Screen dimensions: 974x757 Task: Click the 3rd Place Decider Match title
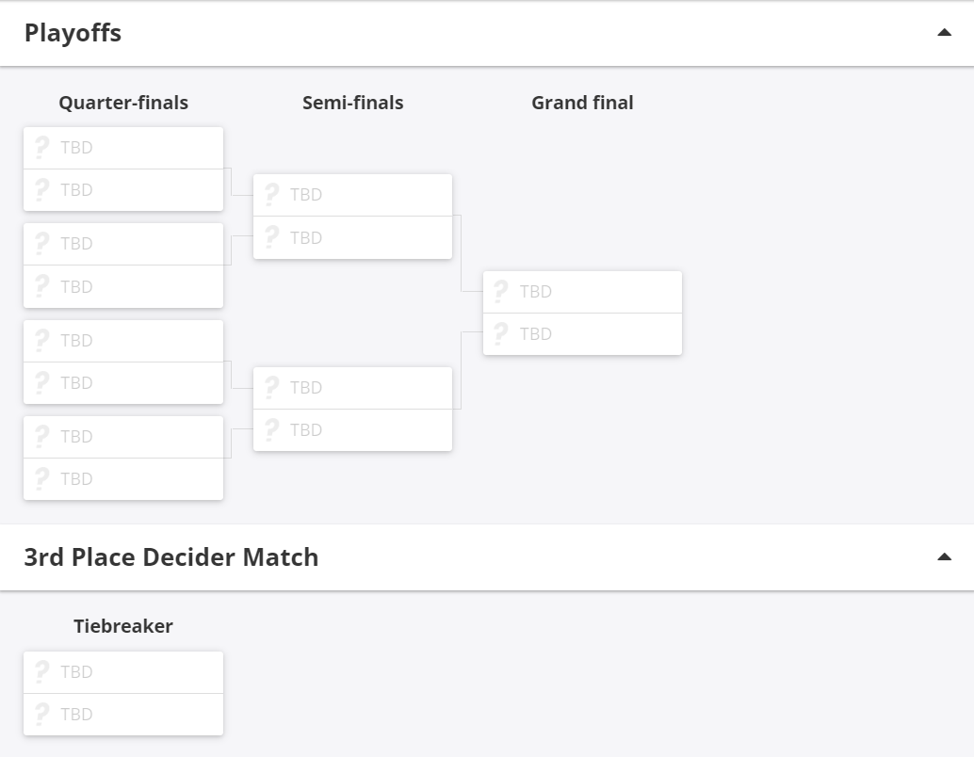point(170,557)
